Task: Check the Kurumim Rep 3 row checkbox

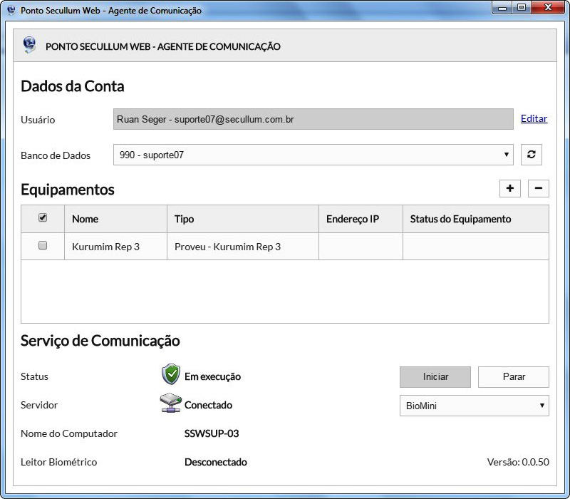Action: (x=43, y=246)
